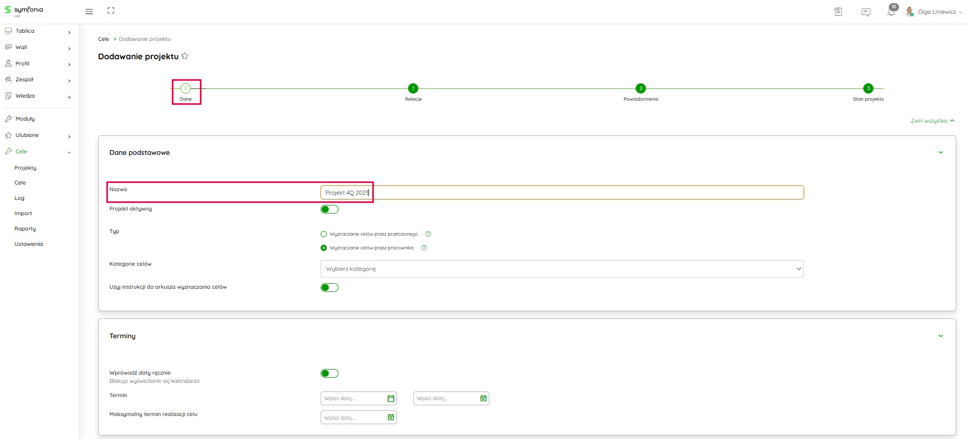Collapse the 'Dane podstawowe' section
The height and width of the screenshot is (439, 967).
pos(940,152)
